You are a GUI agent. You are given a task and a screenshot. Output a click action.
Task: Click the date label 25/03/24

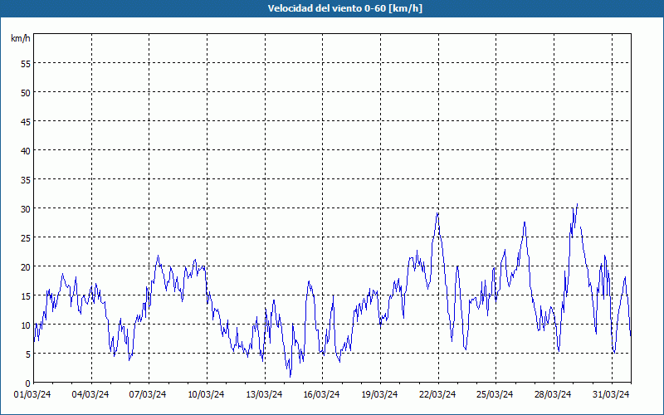(495, 394)
